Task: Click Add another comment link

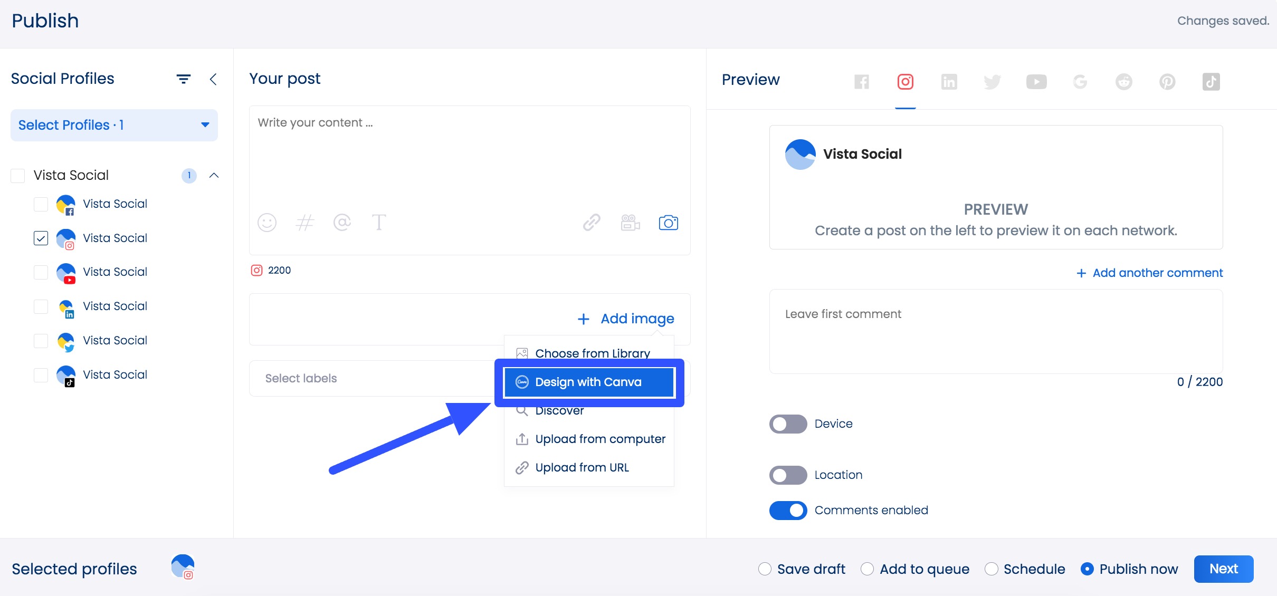Action: (x=1148, y=273)
